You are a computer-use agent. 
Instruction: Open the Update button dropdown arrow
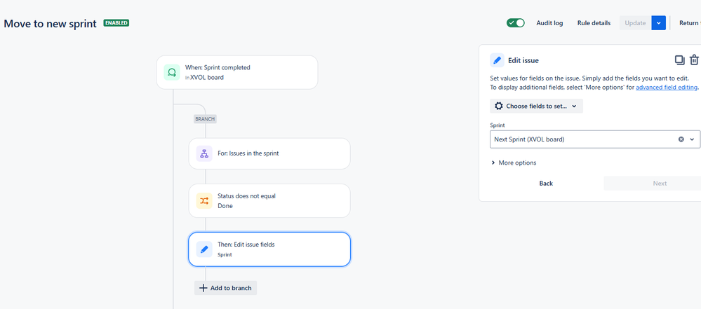click(658, 23)
